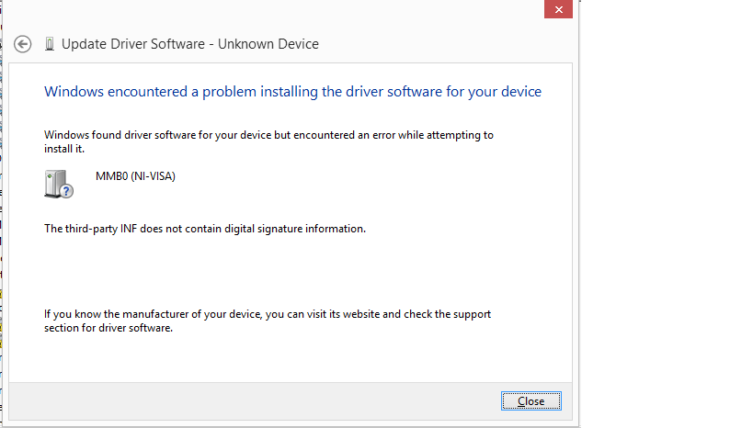Click the unknown device icon with question mark
The width and height of the screenshot is (753, 428).
[59, 185]
